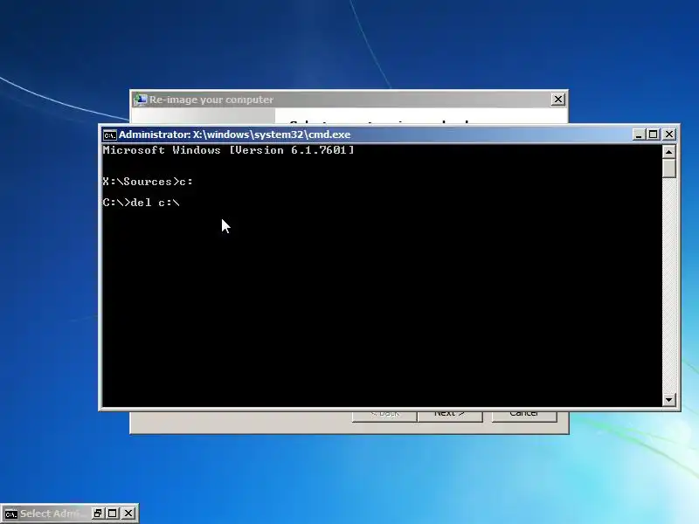Click the 'C:\>del c:\' command line
Screen dimensions: 699x524
(141, 203)
